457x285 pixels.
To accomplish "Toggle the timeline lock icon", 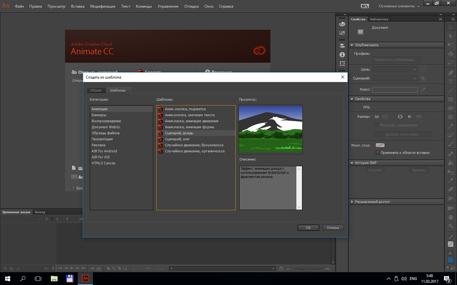I will pos(47,219).
